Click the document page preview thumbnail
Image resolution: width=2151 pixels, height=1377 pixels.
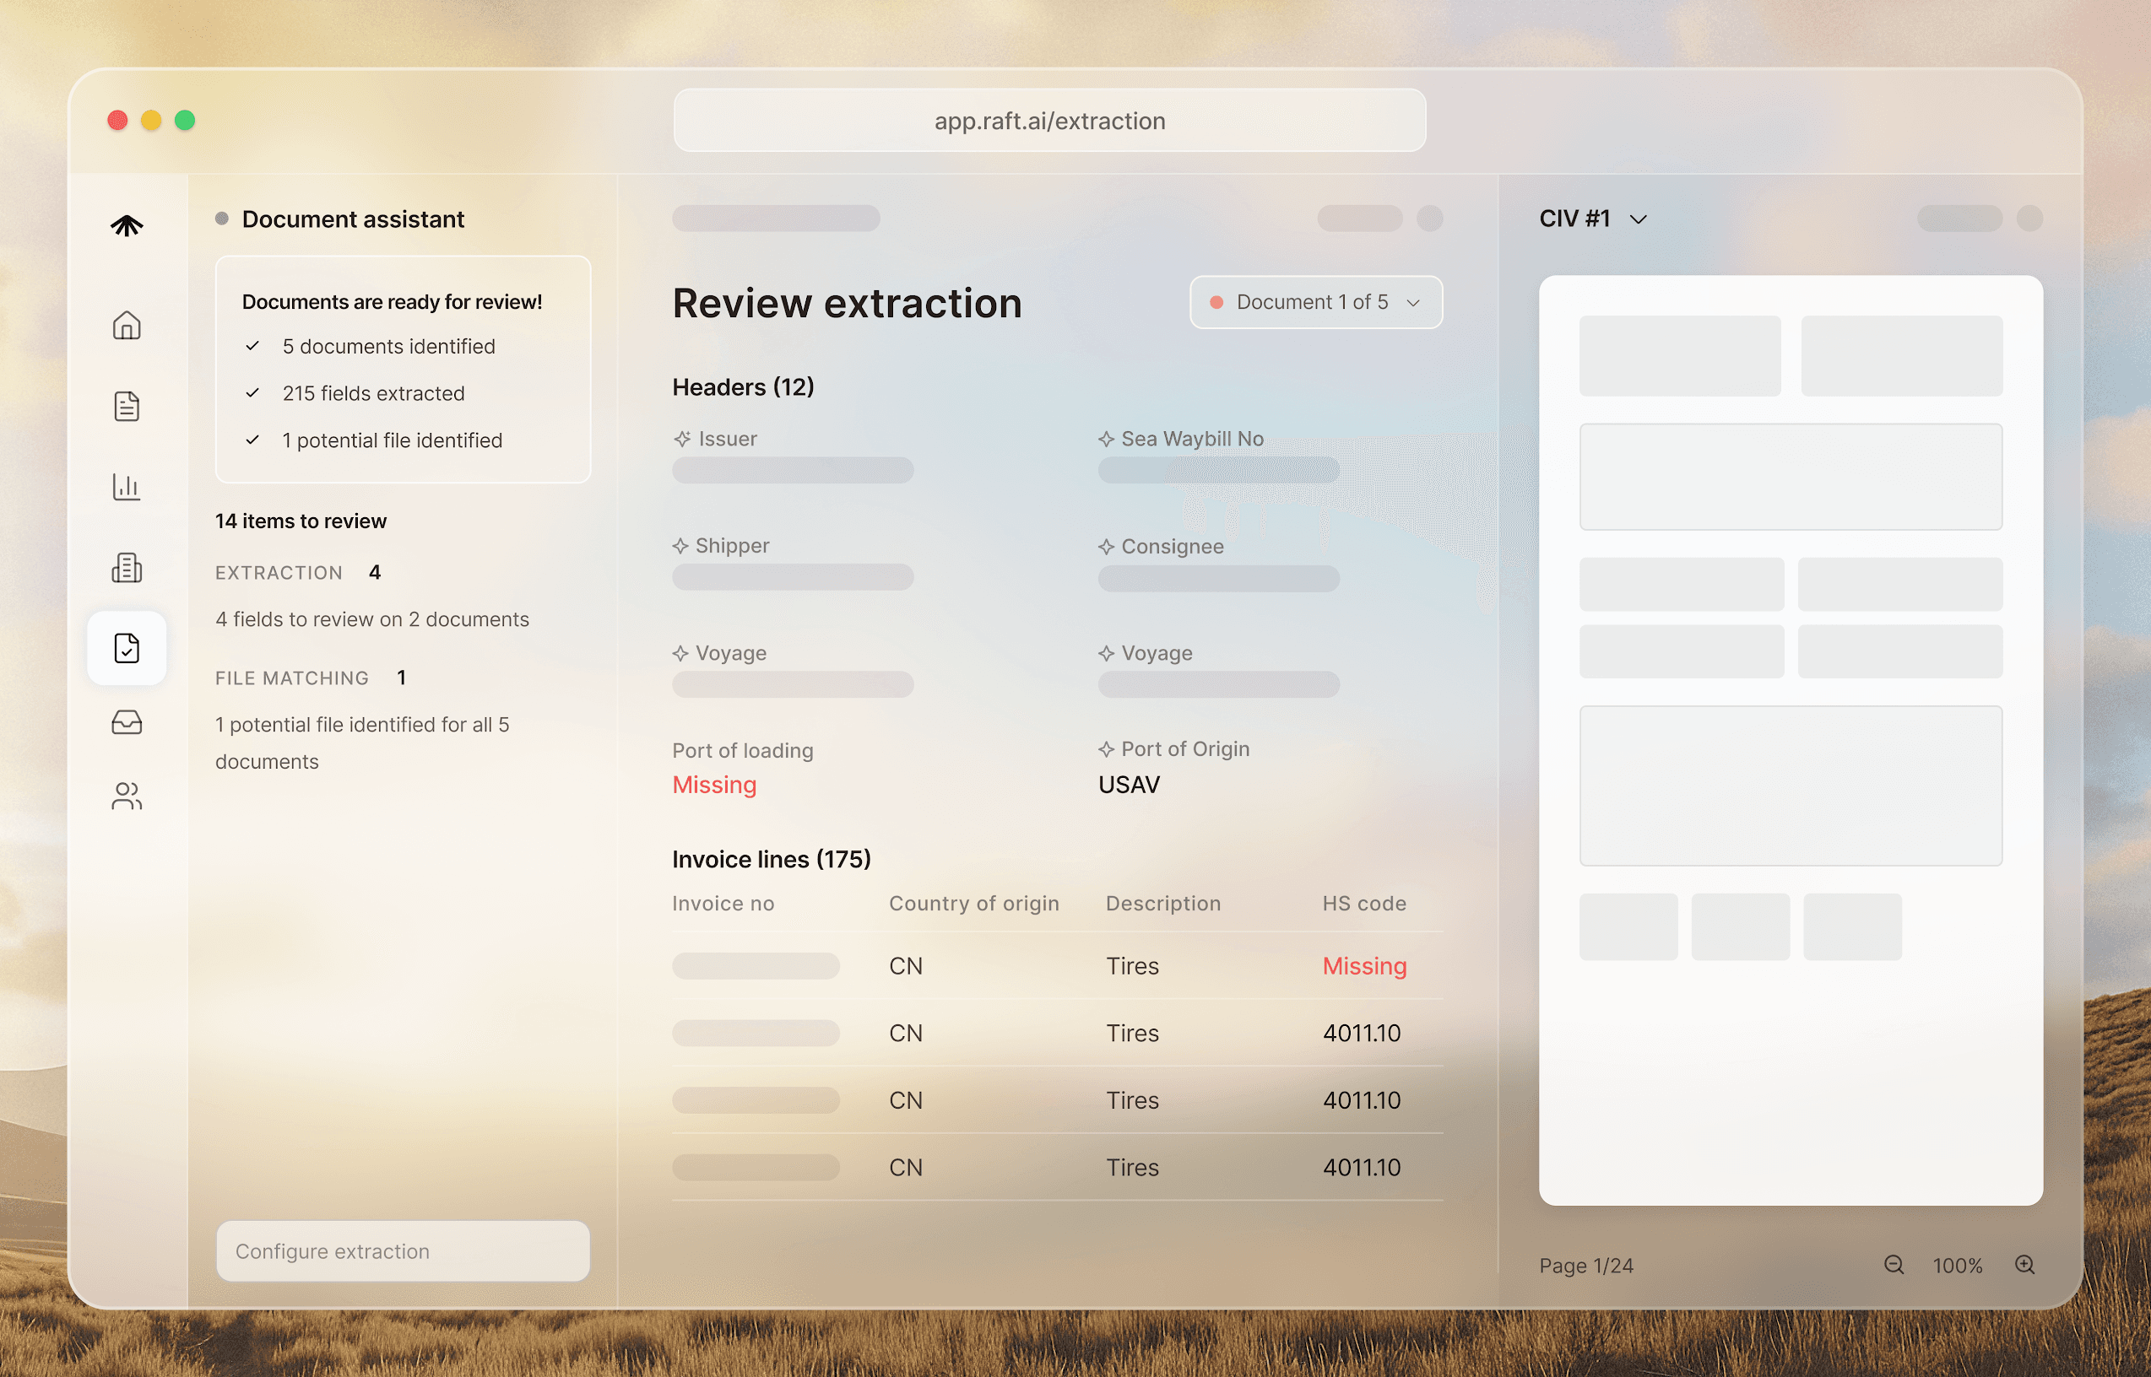pyautogui.click(x=1790, y=739)
